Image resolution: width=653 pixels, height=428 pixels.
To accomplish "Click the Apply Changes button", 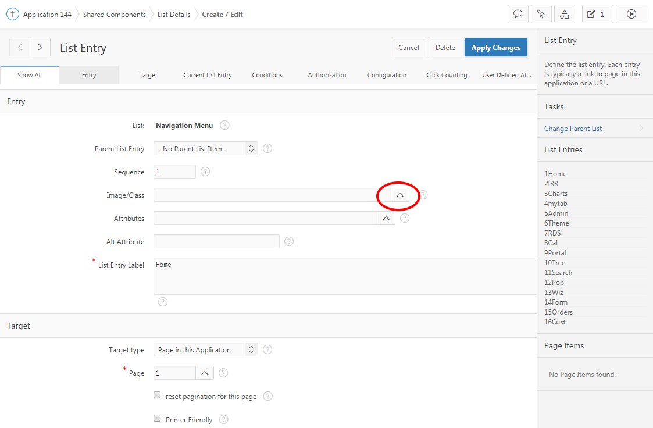I will pos(495,48).
